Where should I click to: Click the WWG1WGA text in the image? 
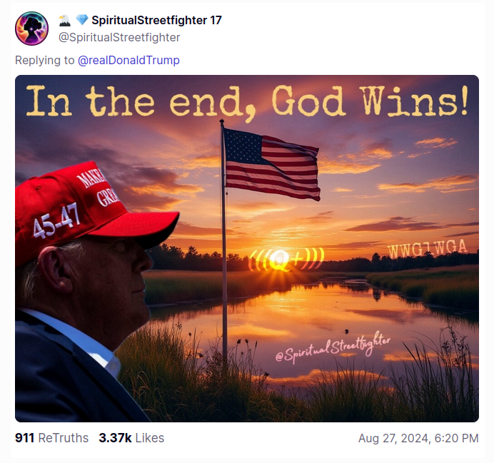coord(427,249)
